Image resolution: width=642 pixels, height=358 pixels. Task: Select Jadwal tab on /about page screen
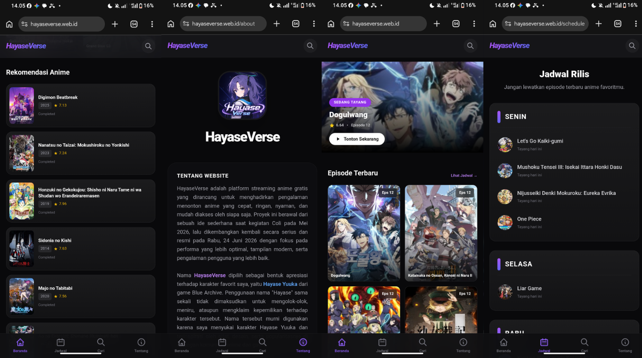[x=222, y=345]
